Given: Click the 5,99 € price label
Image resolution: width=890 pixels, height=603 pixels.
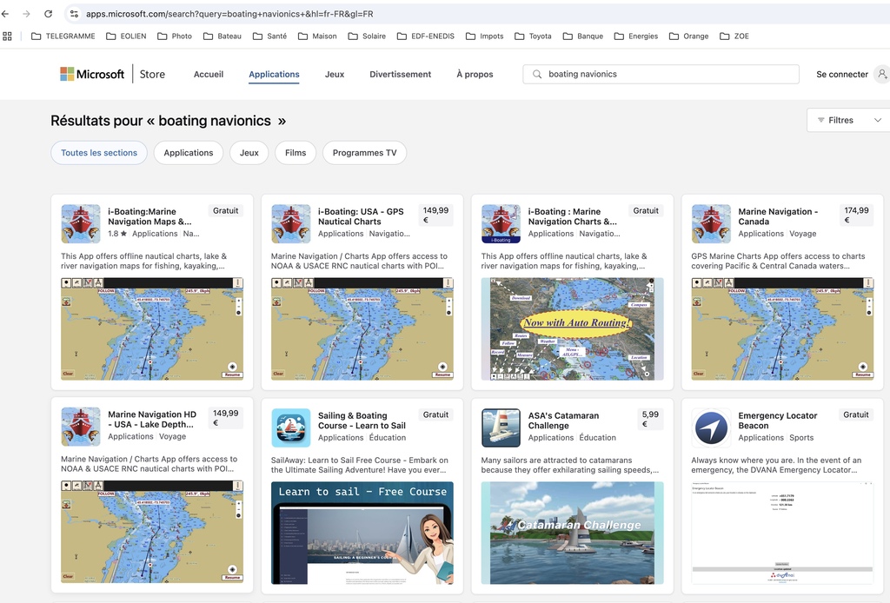Looking at the screenshot, I should (650, 419).
